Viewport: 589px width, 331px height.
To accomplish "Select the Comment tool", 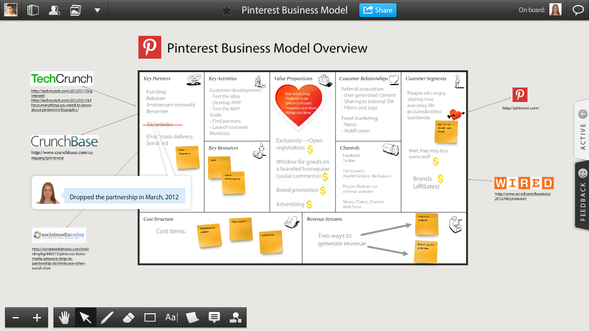I will 214,317.
